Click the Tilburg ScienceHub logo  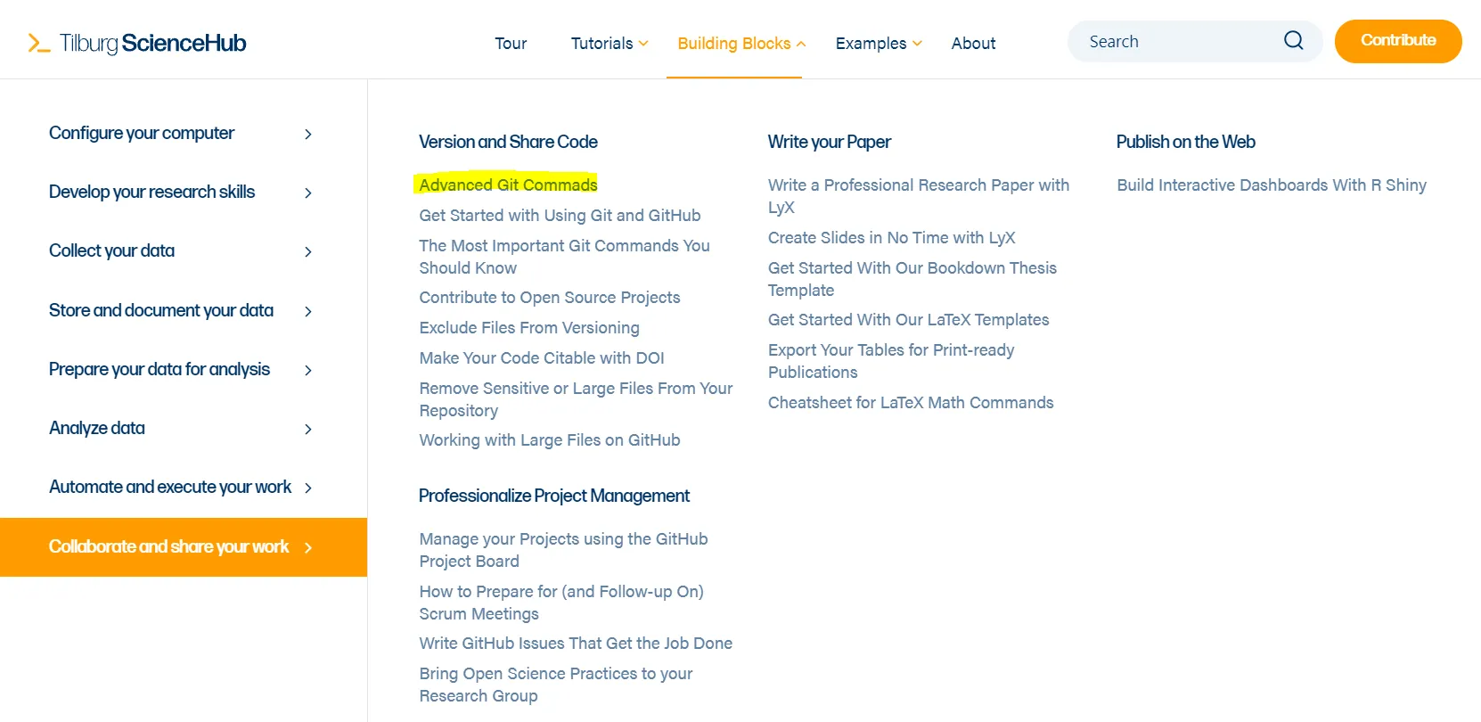[x=137, y=43]
